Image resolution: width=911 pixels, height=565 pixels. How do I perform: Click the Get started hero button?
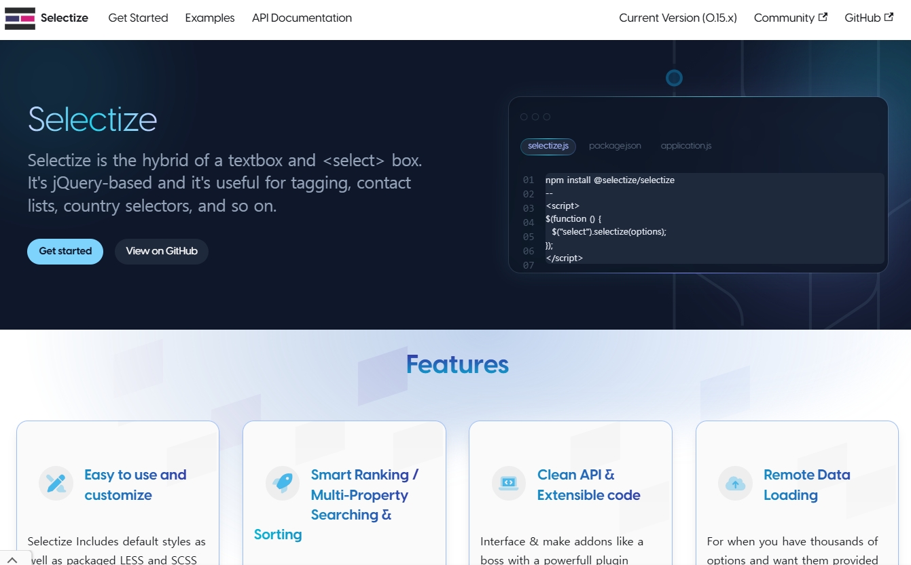[x=65, y=251]
